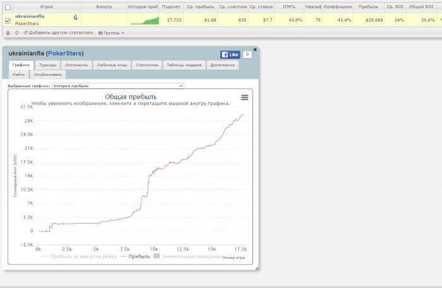
Task: Click the Фильтр column header
Action: pos(104,7)
